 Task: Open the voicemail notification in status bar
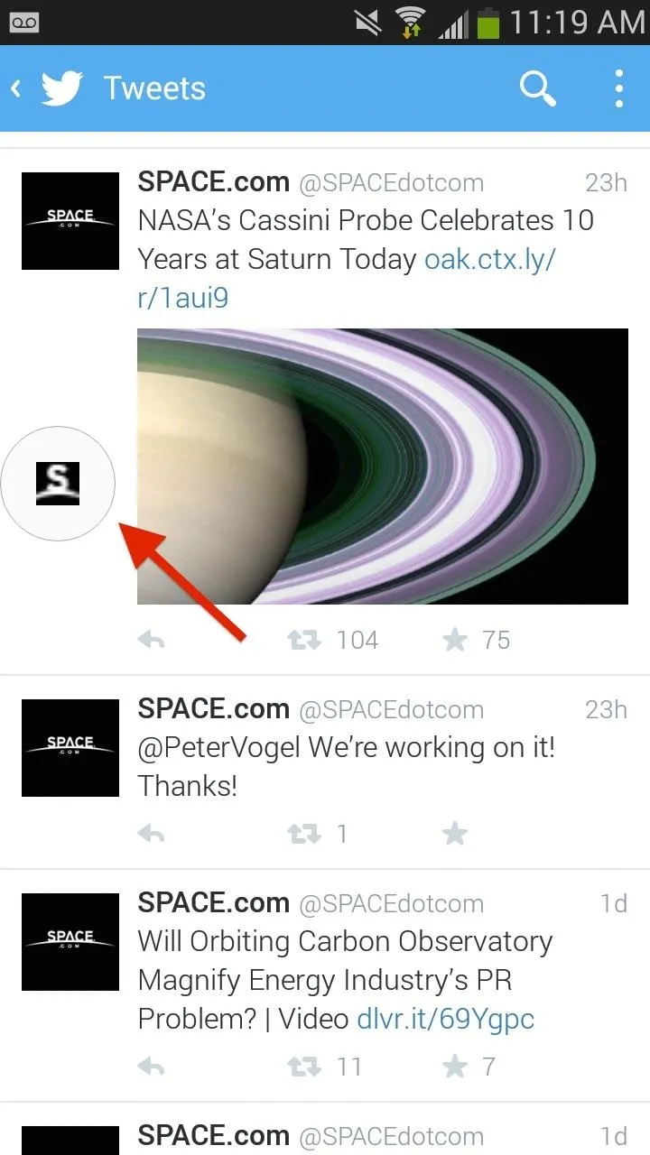point(25,23)
